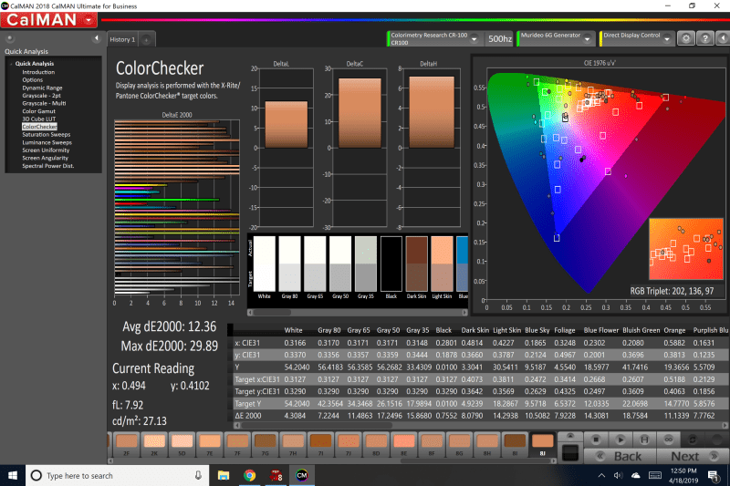The image size is (730, 486).
Task: Open the settings gear in the top toolbar
Action: tap(686, 38)
